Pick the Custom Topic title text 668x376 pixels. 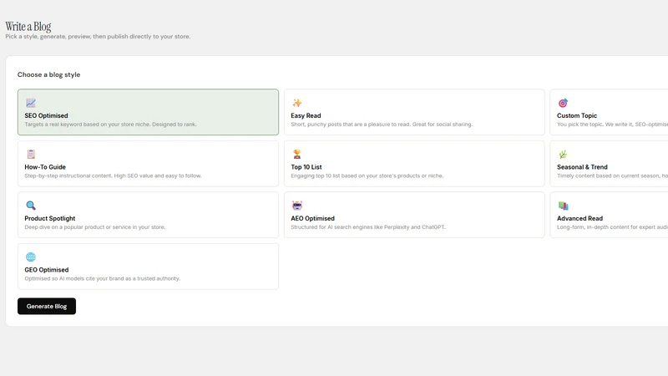pyautogui.click(x=577, y=115)
